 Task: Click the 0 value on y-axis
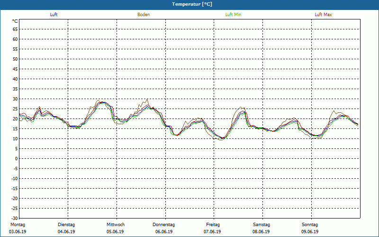pos(17,159)
